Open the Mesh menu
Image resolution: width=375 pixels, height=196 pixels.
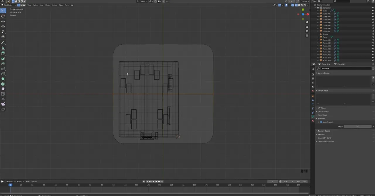[47, 5]
